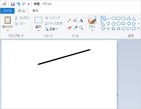Image resolution: width=141 pixels, height=109 pixels.
Task: Open the 回転 rotate dropdown
Action: (51, 29)
